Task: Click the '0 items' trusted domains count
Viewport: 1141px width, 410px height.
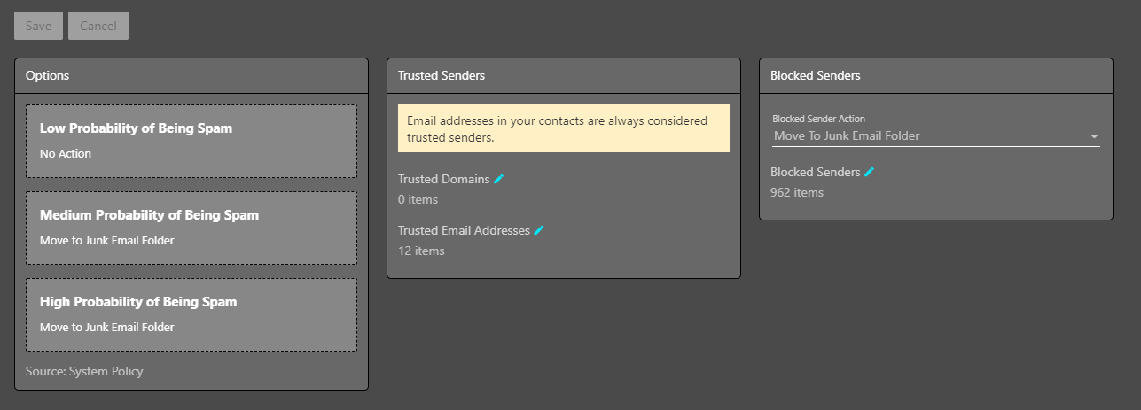Action: 418,199
